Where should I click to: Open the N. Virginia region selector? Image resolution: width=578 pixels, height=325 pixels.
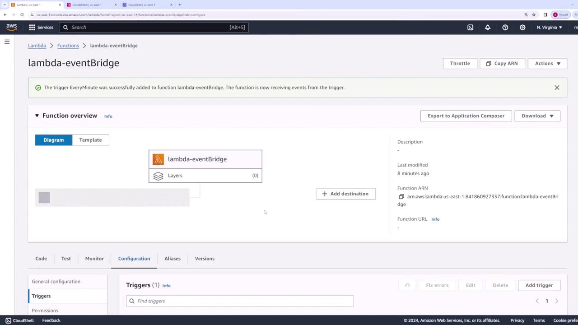coord(550,27)
